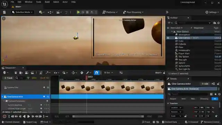The image size is (222, 125).
Task: Open the 30 fps frame rate dropdown
Action: [x=108, y=73]
